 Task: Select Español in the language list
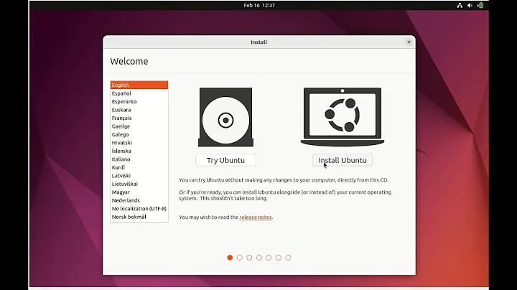tap(139, 93)
